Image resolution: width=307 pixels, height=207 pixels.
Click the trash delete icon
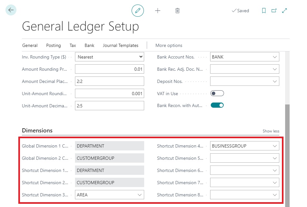point(177,11)
